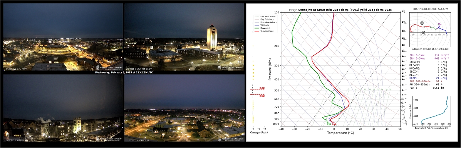
Task: Click the HRRR Sounding at KDKB title
Action: 340,10
